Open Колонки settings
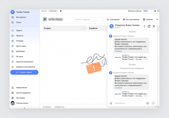This screenshot has height=118, width=169. [148, 20]
